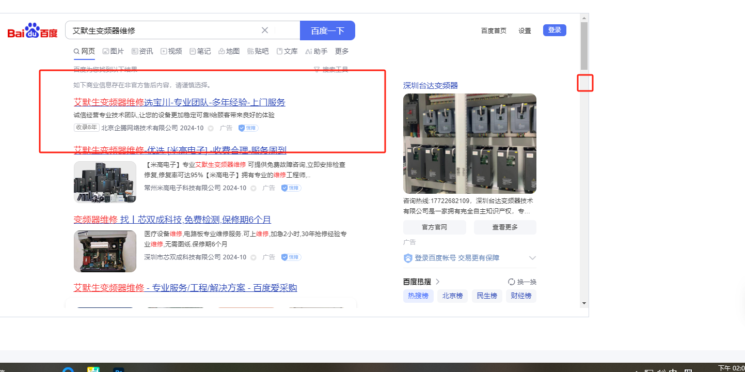Open the 选宝川 专业团队 result link
Image resolution: width=745 pixels, height=372 pixels.
coord(180,102)
